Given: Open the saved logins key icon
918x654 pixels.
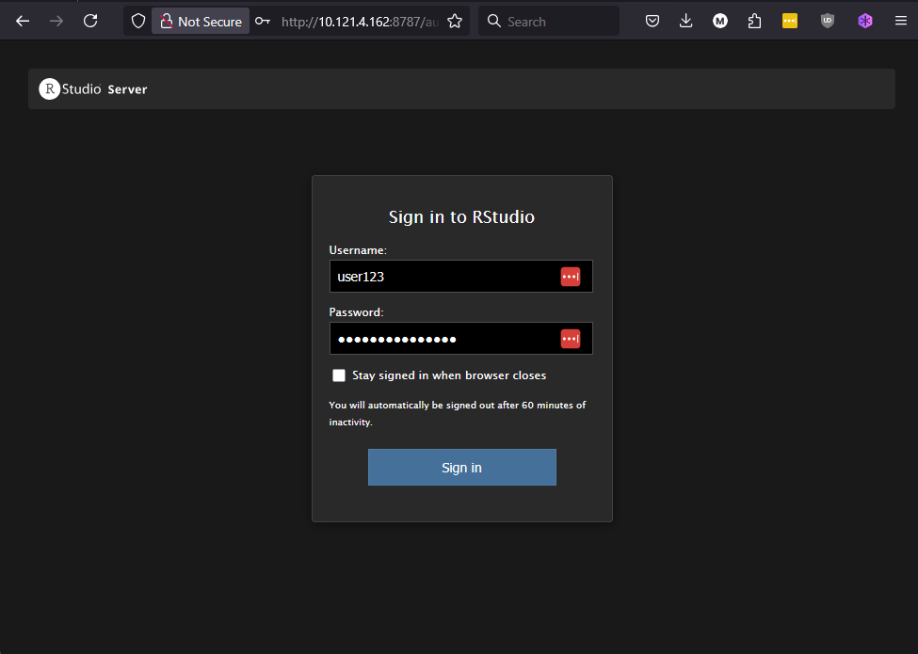Looking at the screenshot, I should point(263,22).
